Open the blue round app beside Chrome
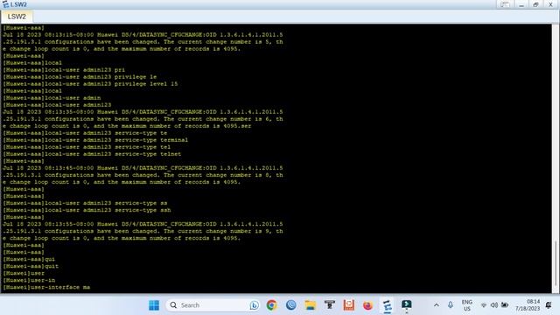Viewport: 560px width, 315px height. click(291, 305)
